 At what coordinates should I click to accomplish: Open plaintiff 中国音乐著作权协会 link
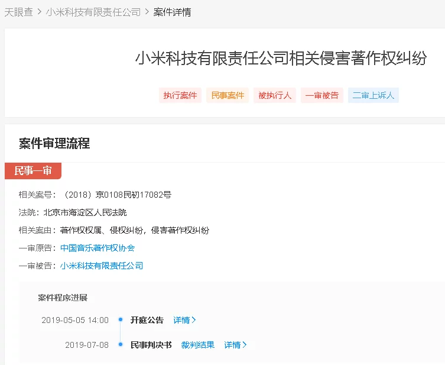click(98, 248)
